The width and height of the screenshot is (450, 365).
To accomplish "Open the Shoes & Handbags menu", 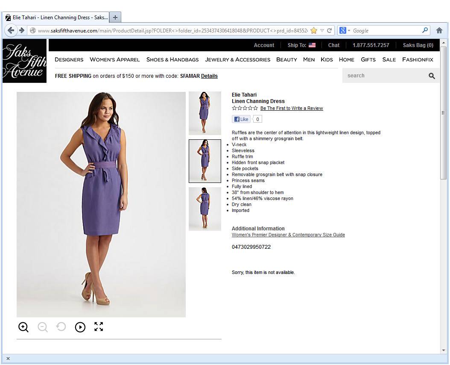I will coord(172,59).
